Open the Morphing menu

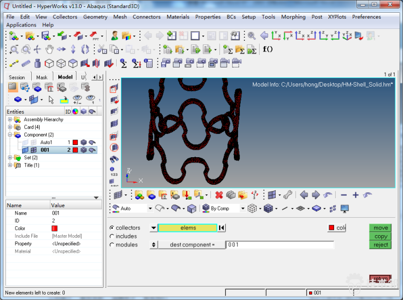pyautogui.click(x=293, y=16)
